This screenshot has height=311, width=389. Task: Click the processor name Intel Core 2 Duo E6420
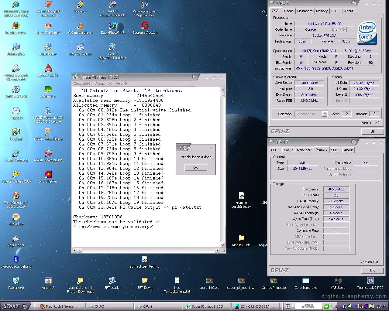coord(325,24)
